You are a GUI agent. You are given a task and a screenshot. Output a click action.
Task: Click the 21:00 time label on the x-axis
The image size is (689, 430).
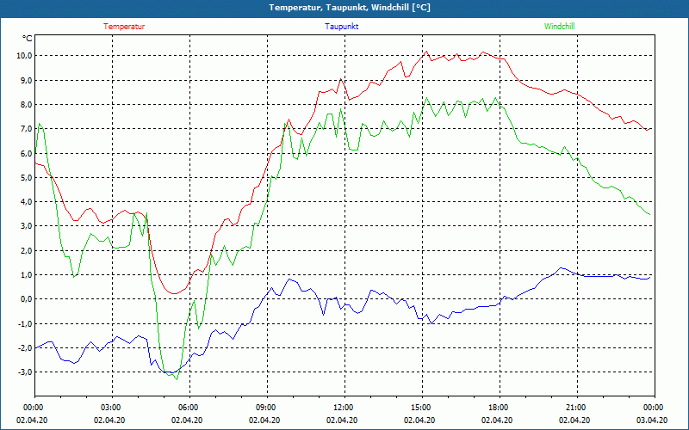click(x=577, y=408)
